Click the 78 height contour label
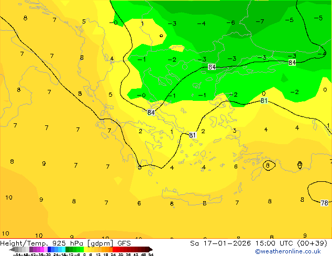Viewport: 332px width, 256px height. tap(324, 203)
